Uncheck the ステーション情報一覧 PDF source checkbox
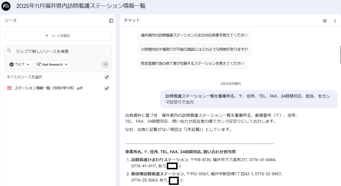This screenshot has height=186, width=341. tap(107, 88)
